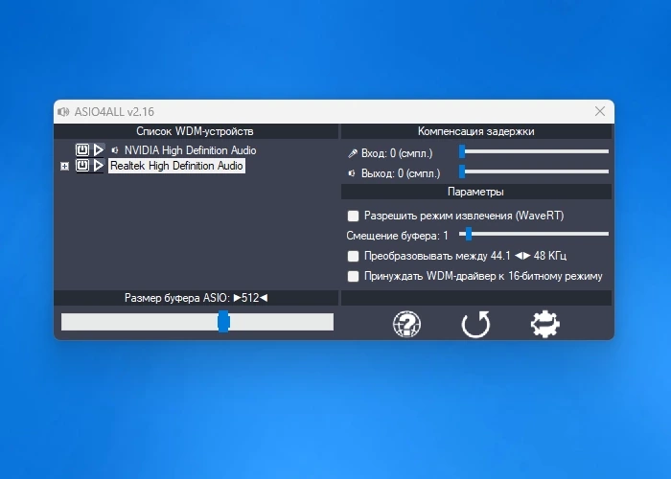Click the microphone icon next to Вход

tap(353, 153)
